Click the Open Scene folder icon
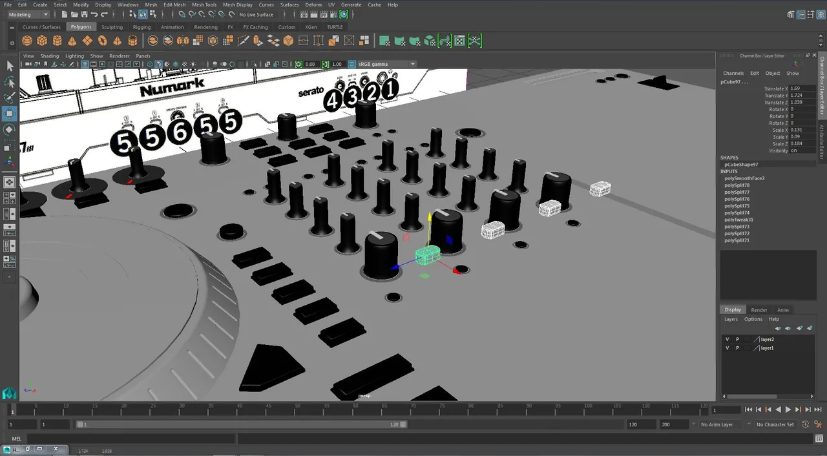 pos(74,14)
